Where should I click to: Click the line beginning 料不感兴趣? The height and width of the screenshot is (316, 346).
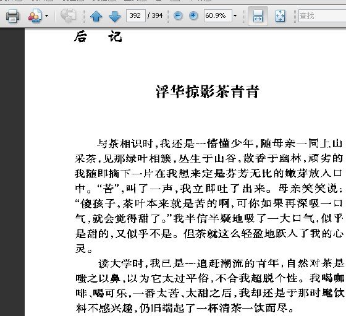click(x=185, y=309)
